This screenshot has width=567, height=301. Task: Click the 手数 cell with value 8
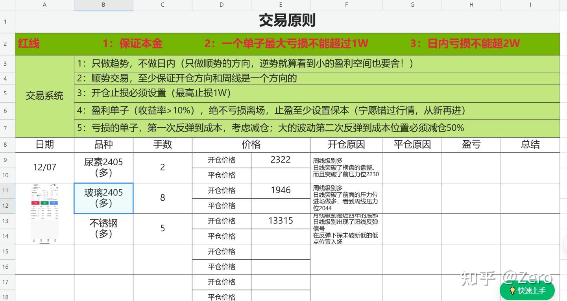click(163, 198)
